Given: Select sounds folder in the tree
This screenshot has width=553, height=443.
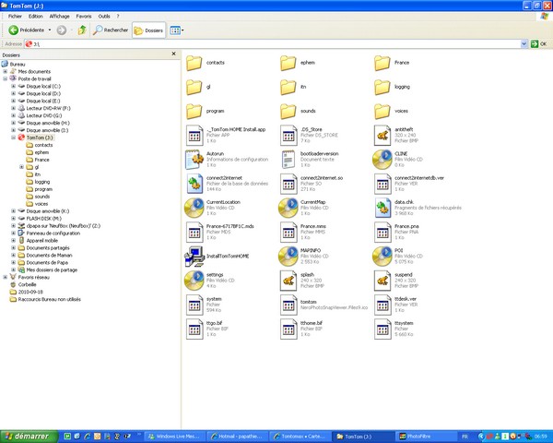Looking at the screenshot, I should pyautogui.click(x=42, y=197).
